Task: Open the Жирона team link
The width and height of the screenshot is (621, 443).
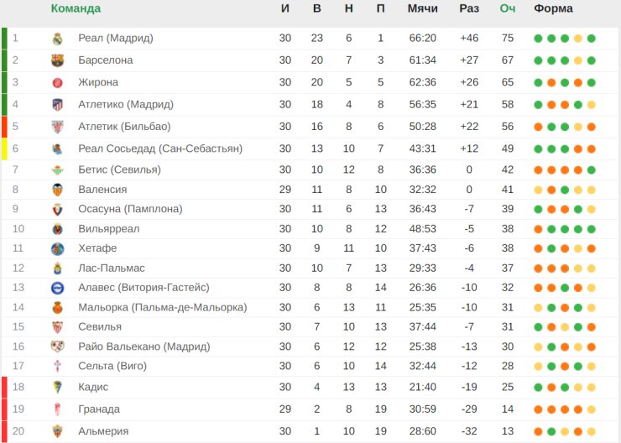Action: (x=98, y=82)
